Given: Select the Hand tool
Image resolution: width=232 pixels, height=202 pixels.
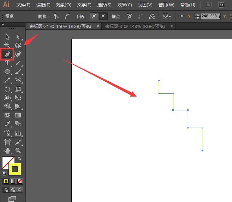Looking at the screenshot, I should pyautogui.click(x=7, y=151).
